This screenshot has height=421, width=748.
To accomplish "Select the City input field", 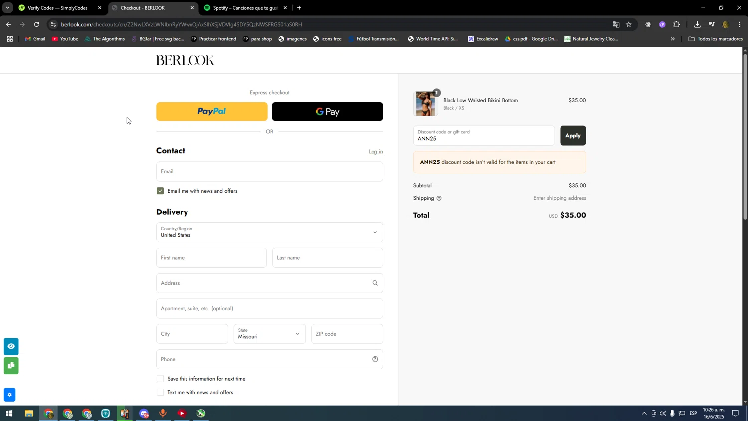I will point(192,334).
